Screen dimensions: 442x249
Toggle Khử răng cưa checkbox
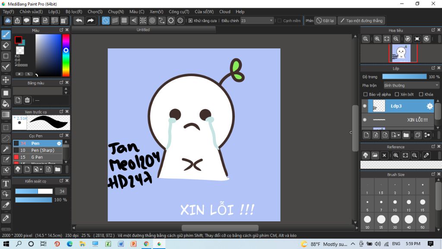[x=190, y=21]
